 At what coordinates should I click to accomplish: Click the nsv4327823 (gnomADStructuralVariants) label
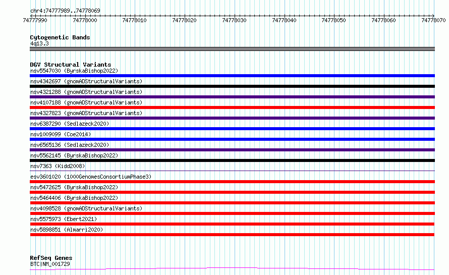click(86, 113)
